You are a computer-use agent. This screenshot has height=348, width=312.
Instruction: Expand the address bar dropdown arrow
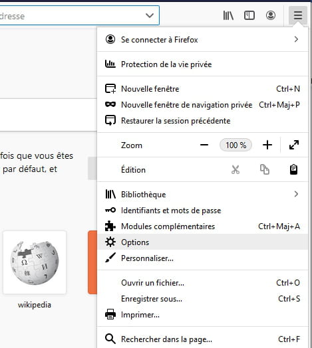[x=150, y=15]
